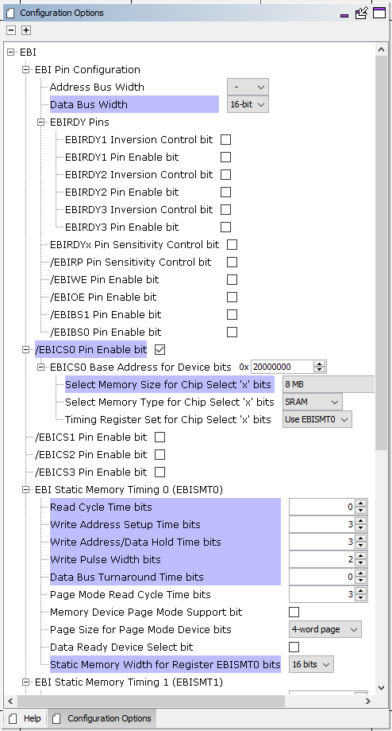Viewport: 392px width, 731px height.
Task: Collapse all tree nodes with minus icon
Action: coord(12,30)
